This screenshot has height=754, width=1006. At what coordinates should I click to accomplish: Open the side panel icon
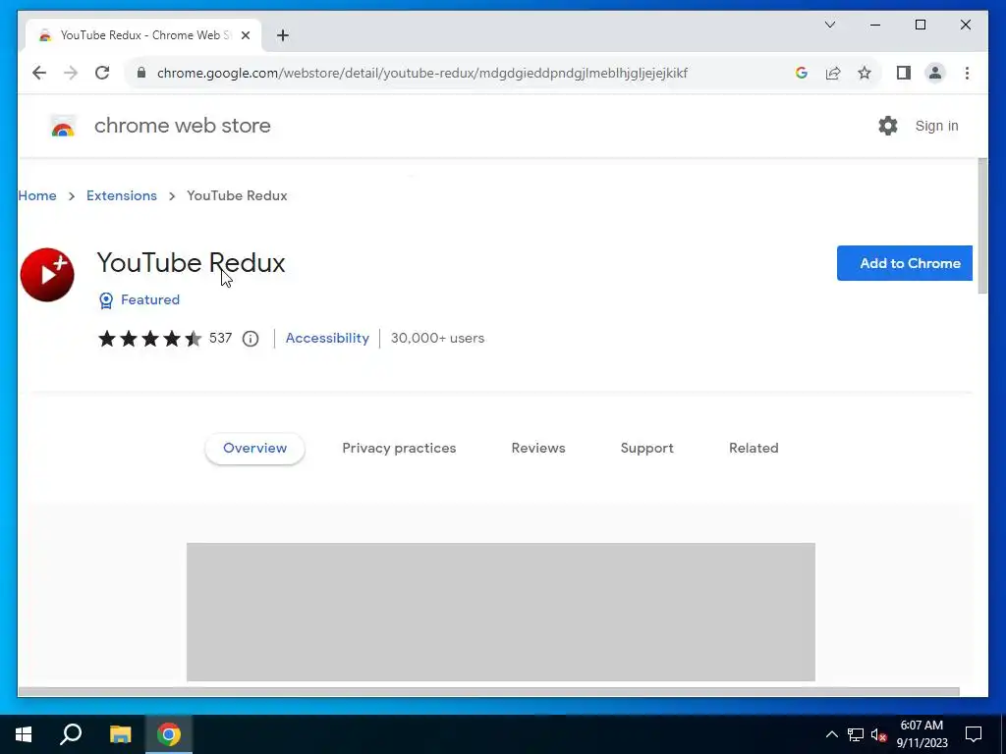coord(904,73)
